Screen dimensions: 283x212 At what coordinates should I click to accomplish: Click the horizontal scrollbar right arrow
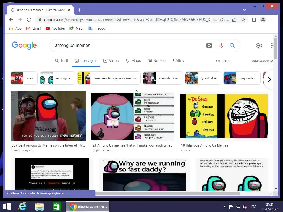(x=271, y=194)
